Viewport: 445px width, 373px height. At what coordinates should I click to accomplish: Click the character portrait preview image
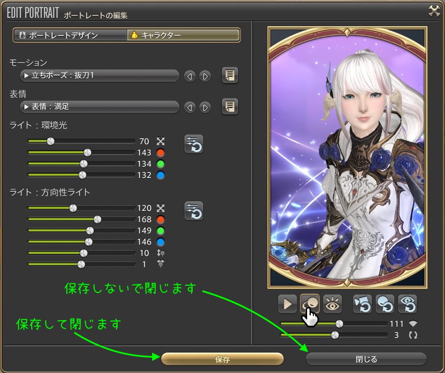pos(347,158)
